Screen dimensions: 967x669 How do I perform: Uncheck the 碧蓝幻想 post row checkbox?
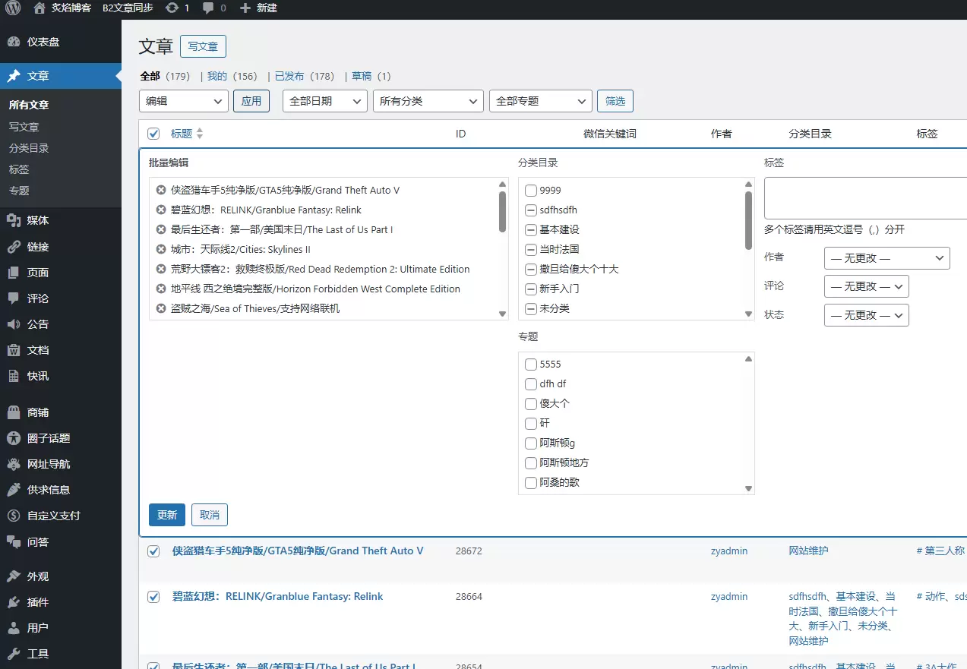point(153,597)
